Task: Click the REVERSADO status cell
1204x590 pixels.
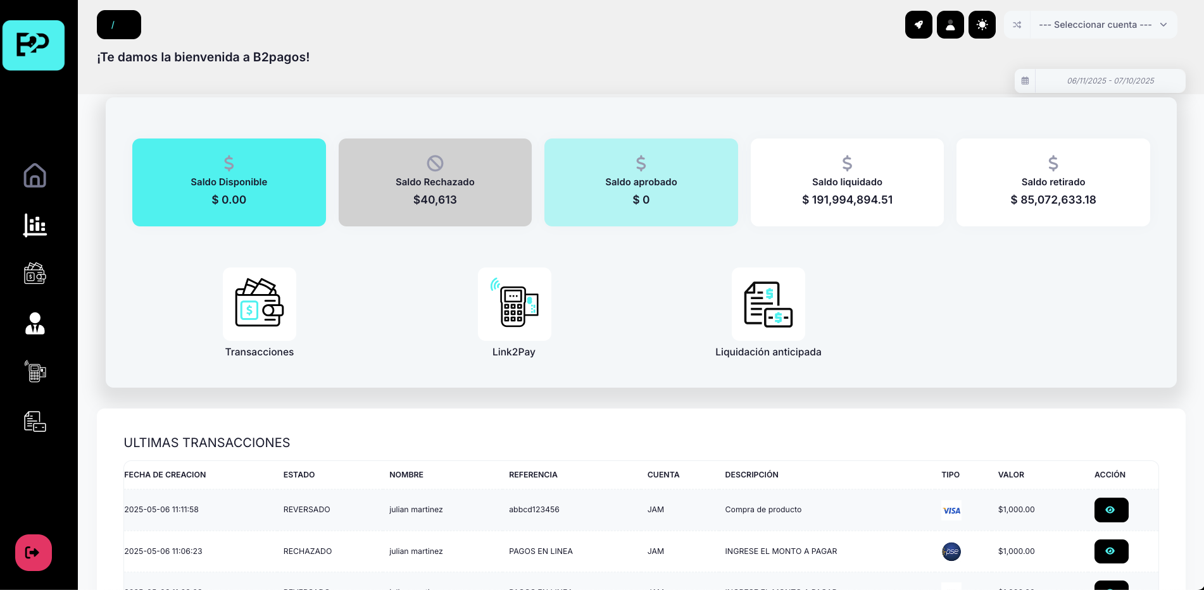Action: pyautogui.click(x=307, y=510)
